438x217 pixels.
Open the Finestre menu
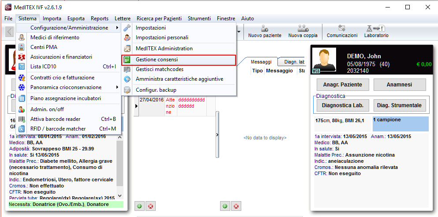tap(226, 19)
